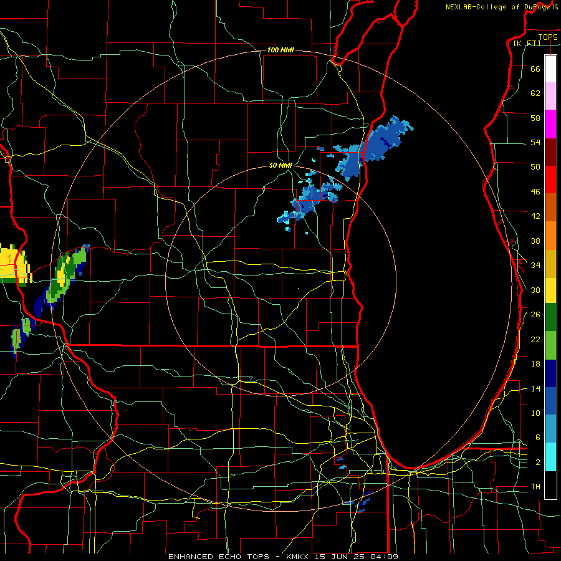The width and height of the screenshot is (561, 561).
Task: Click the "50" legend value
Action: click(x=535, y=167)
